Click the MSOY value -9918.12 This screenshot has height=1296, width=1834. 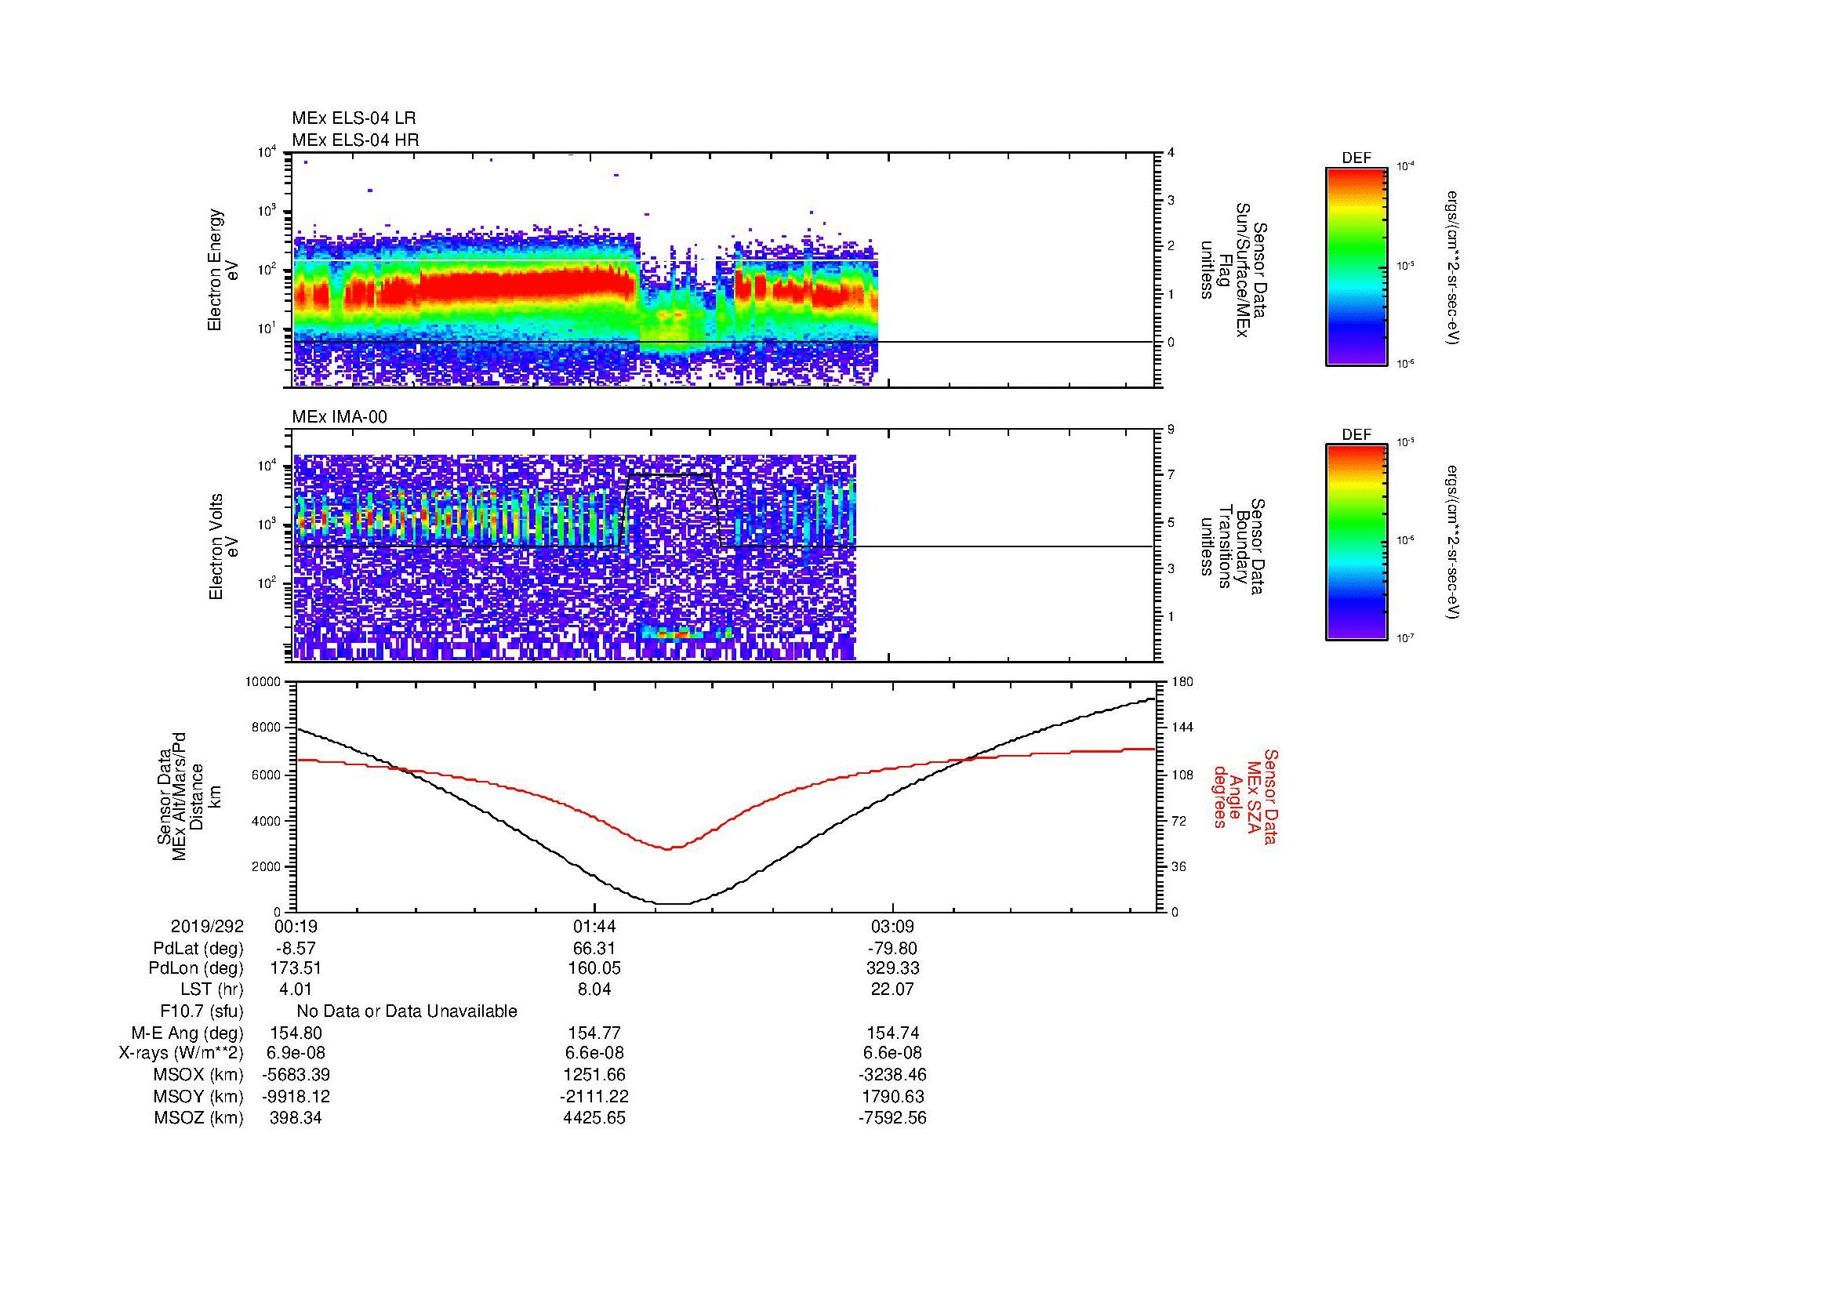296,1096
